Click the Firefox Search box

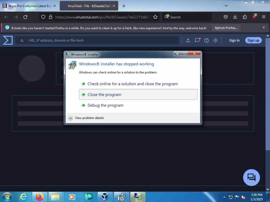[187, 17]
